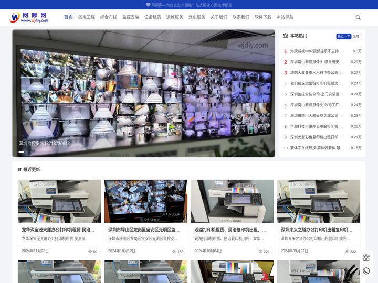
Task: Click the date 2024年10月04日
Action: click(208, 251)
